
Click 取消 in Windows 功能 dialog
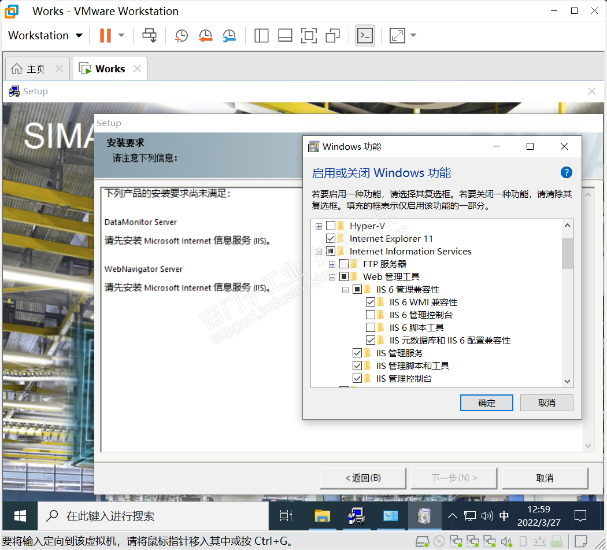tap(547, 403)
